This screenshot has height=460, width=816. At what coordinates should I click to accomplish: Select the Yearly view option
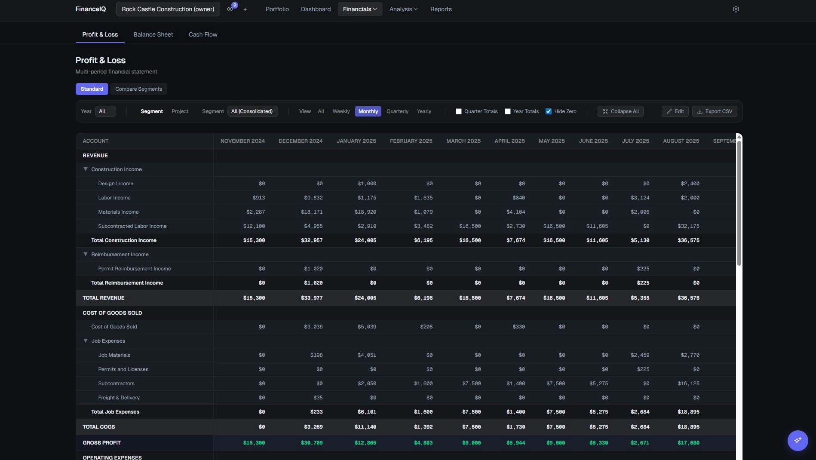tap(424, 111)
